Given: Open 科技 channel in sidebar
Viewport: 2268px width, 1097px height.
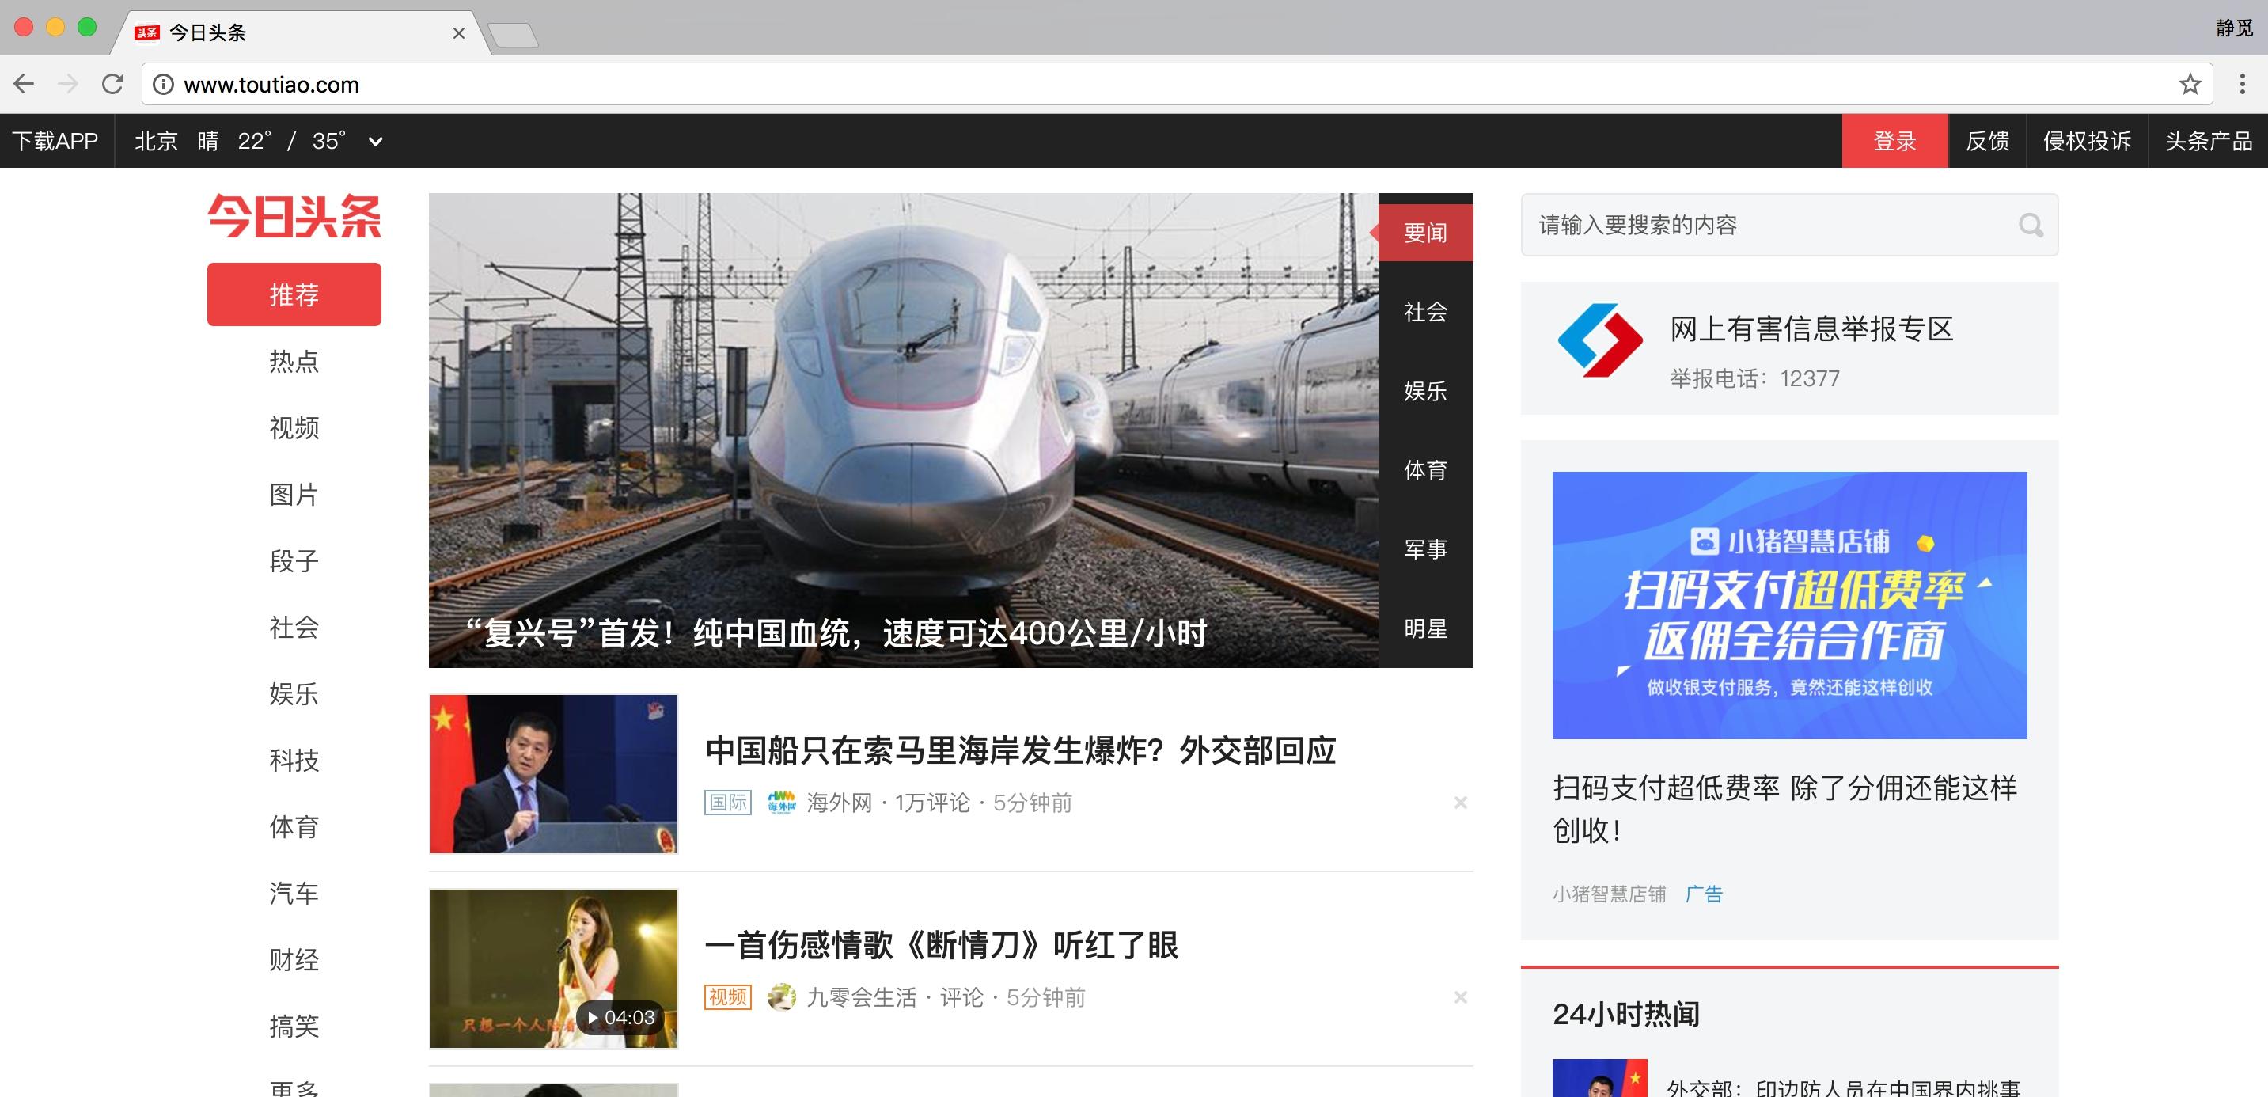Looking at the screenshot, I should point(294,760).
